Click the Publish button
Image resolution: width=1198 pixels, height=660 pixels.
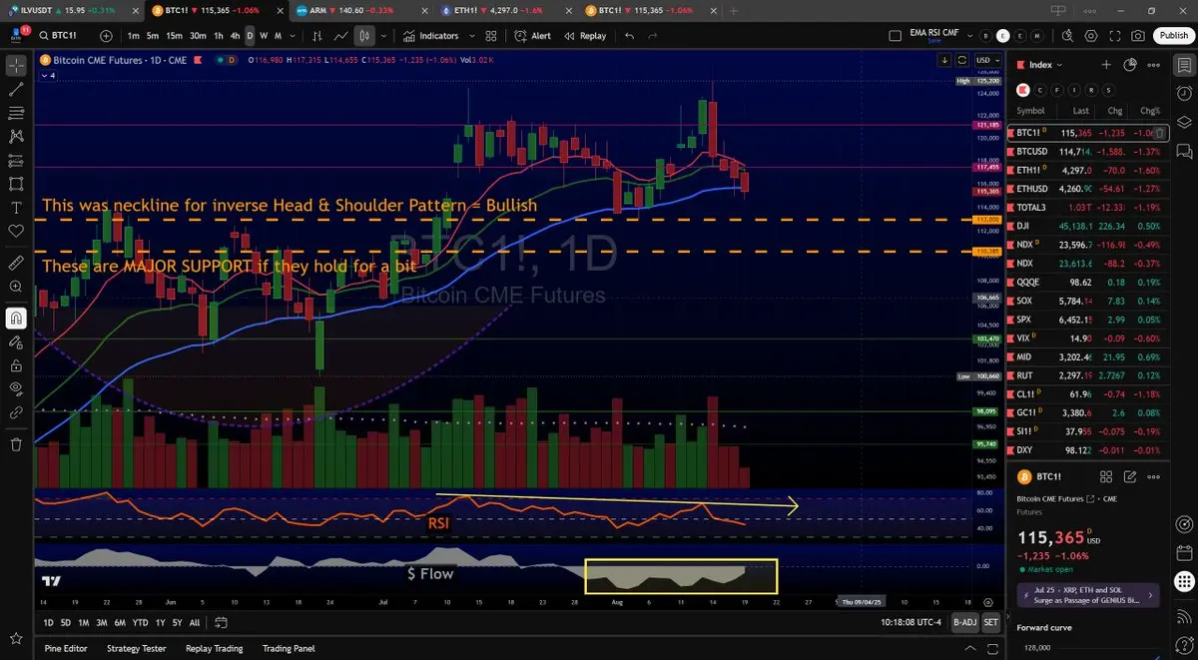pos(1173,36)
